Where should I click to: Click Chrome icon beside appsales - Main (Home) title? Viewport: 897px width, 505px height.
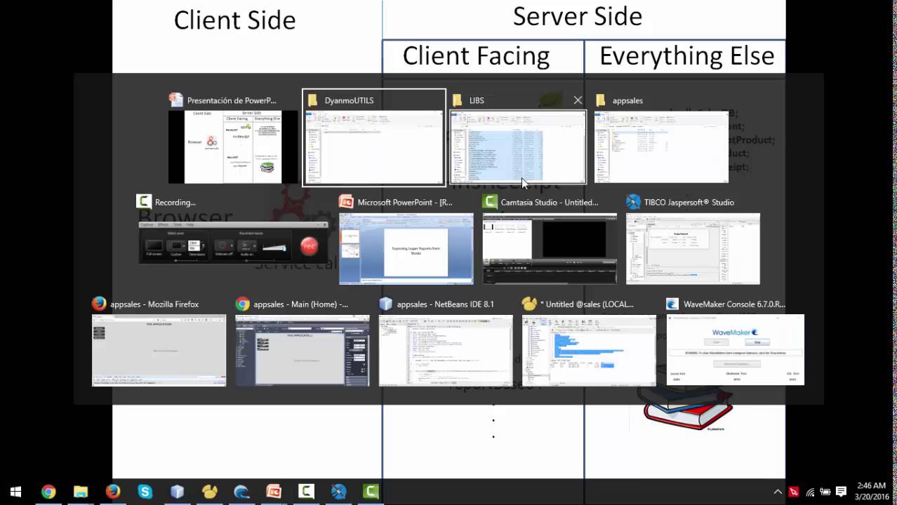[x=242, y=304]
